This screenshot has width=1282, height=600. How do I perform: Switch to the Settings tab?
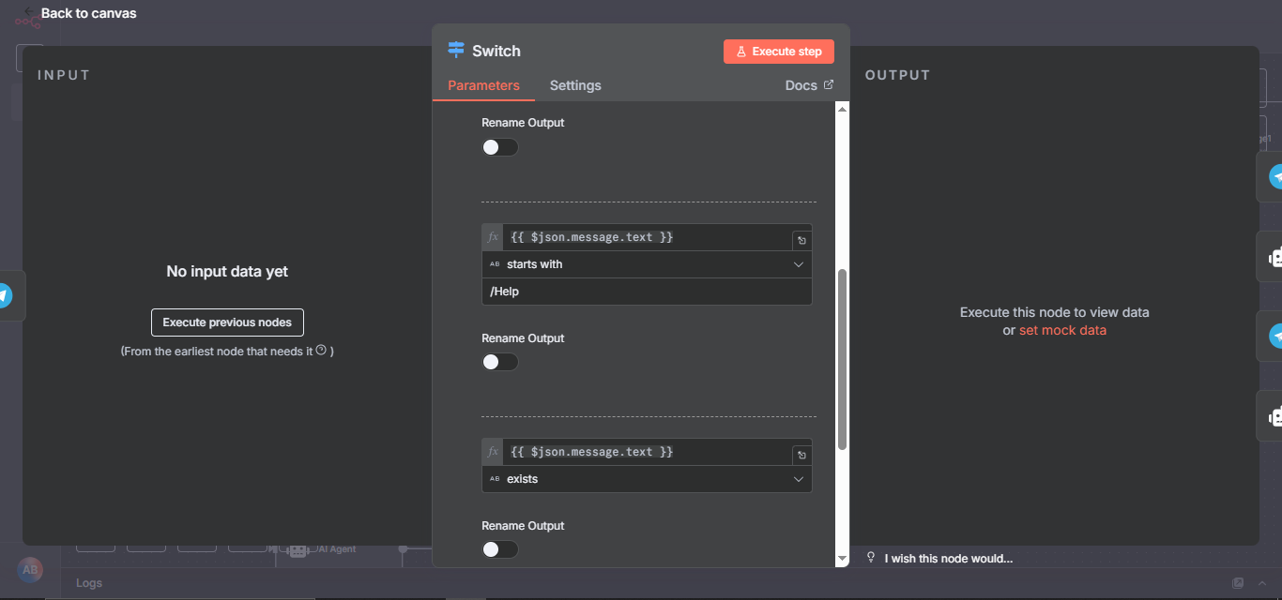pyautogui.click(x=575, y=85)
